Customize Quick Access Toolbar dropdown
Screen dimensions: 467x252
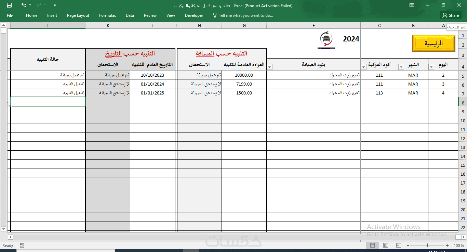pos(55,5)
